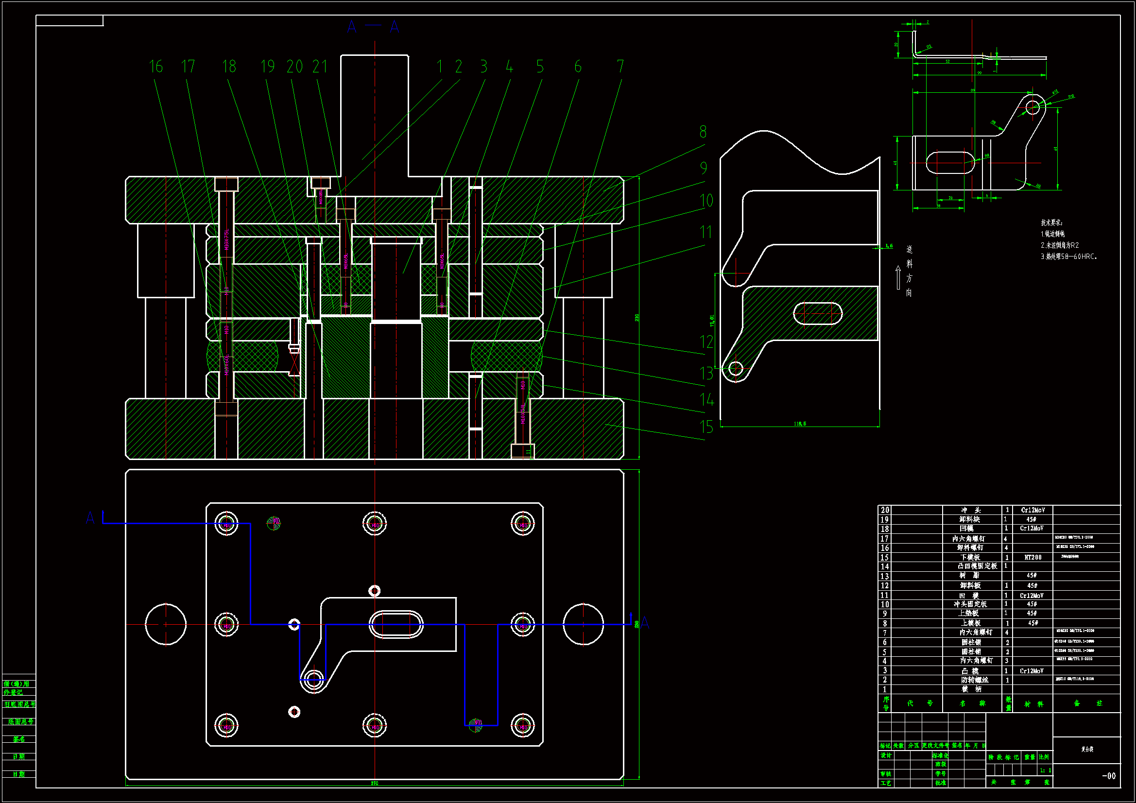Click the 复合模 drawing title cell

click(1086, 749)
